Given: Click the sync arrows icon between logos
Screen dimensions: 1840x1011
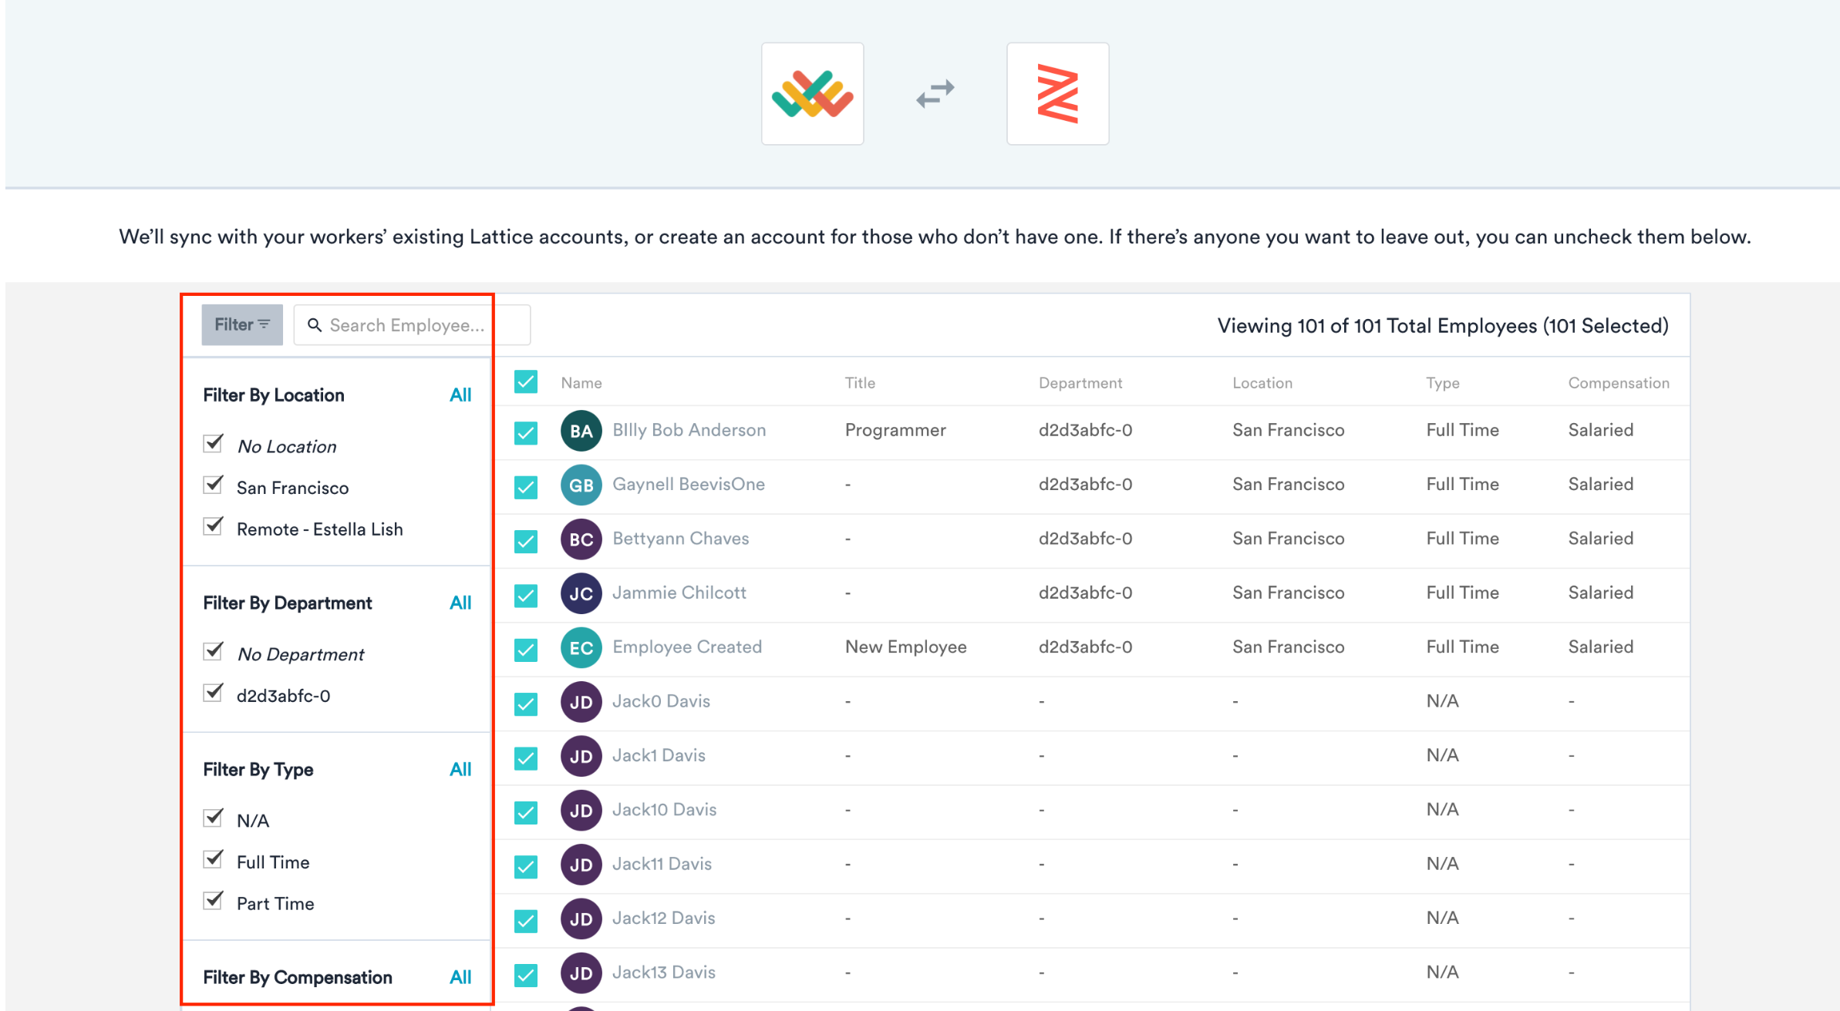Looking at the screenshot, I should [x=935, y=94].
